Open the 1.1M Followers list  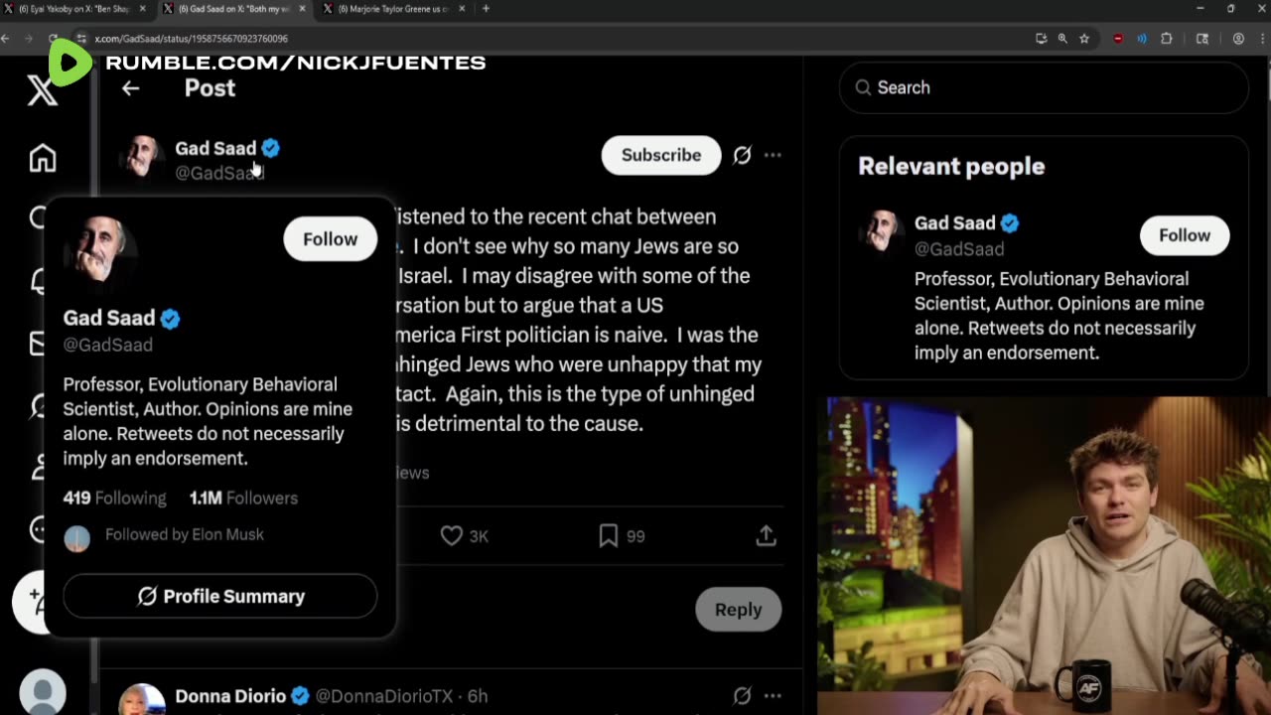tap(243, 498)
